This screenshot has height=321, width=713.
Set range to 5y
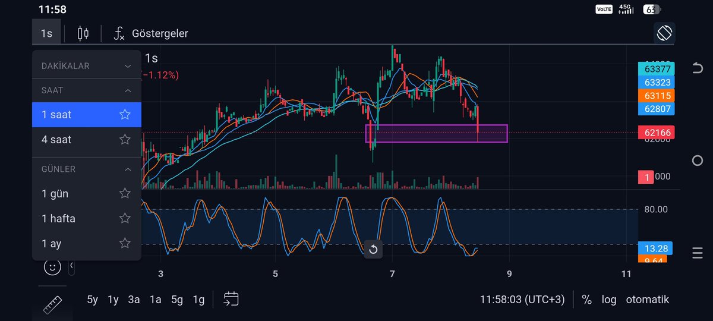tap(92, 300)
